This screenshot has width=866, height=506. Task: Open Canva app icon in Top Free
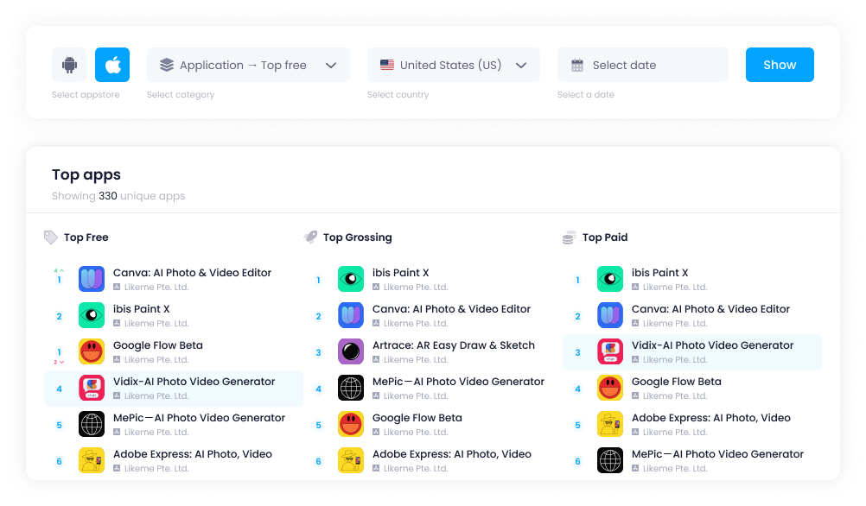click(92, 279)
